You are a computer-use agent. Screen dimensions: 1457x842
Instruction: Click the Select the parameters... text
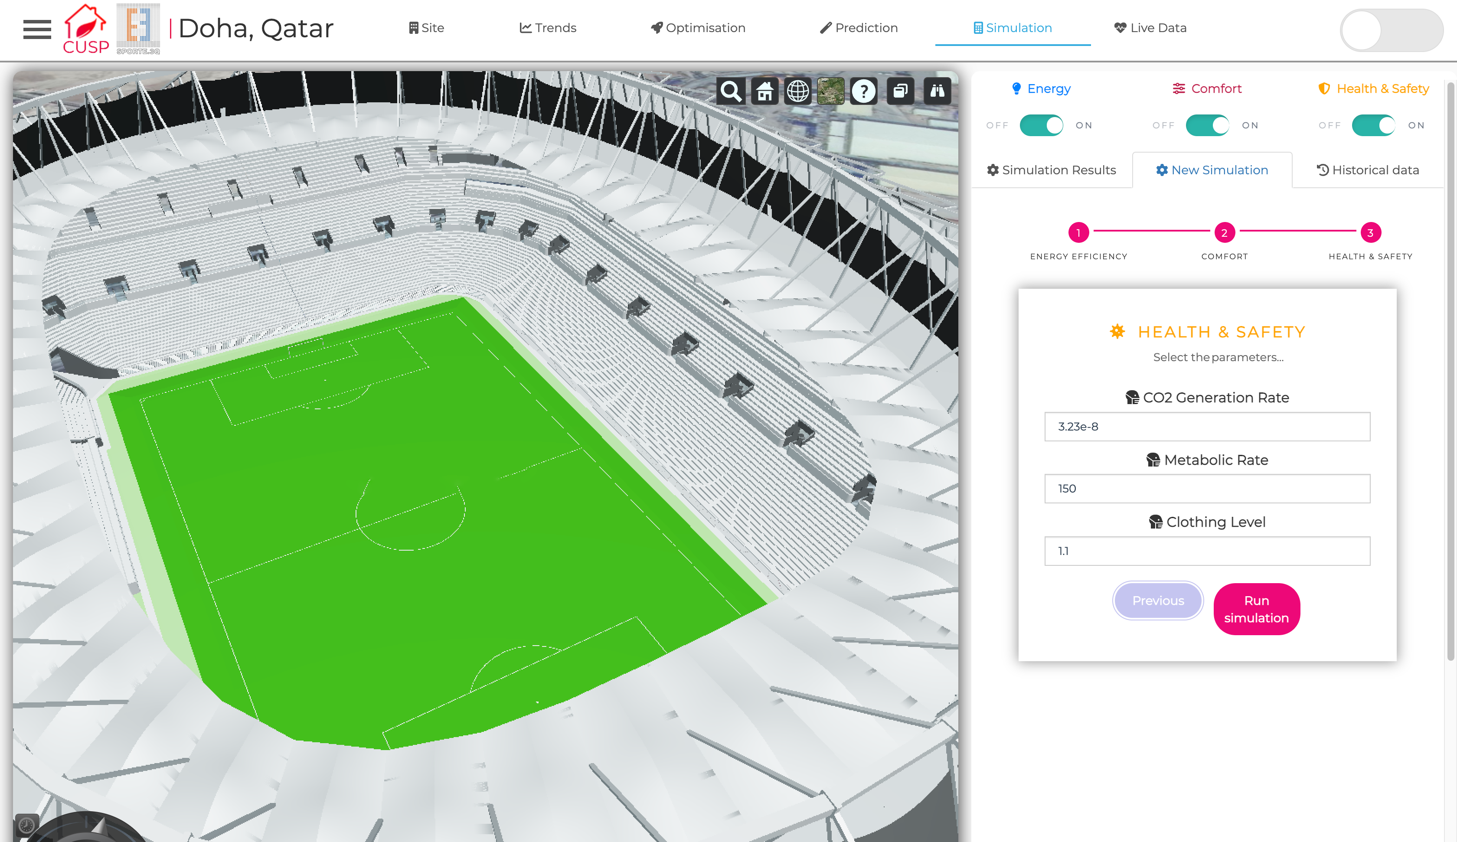[1218, 357]
